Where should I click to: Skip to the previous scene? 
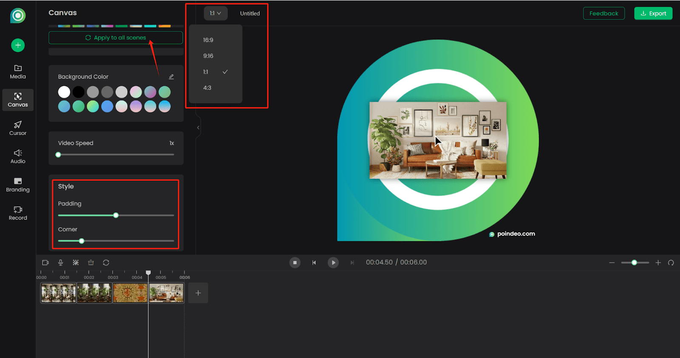tap(314, 262)
